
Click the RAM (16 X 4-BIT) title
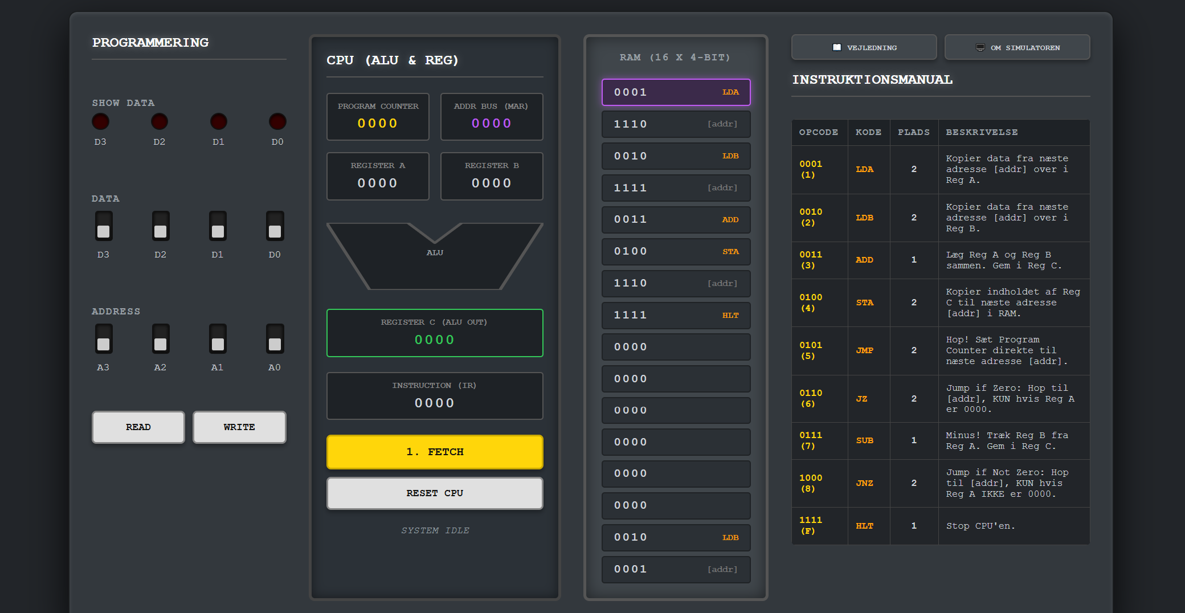[675, 58]
